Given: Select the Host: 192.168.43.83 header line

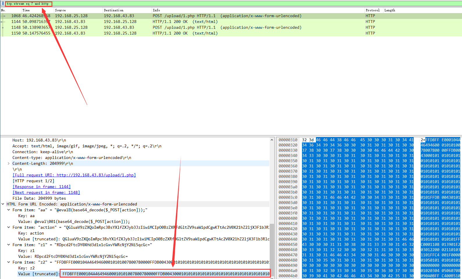Looking at the screenshot, I should tap(39, 140).
